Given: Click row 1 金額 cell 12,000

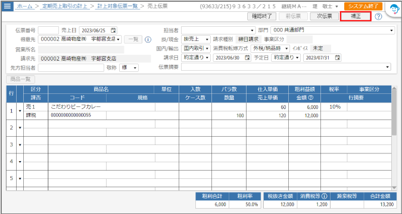Looking at the screenshot, I should click(x=304, y=115).
